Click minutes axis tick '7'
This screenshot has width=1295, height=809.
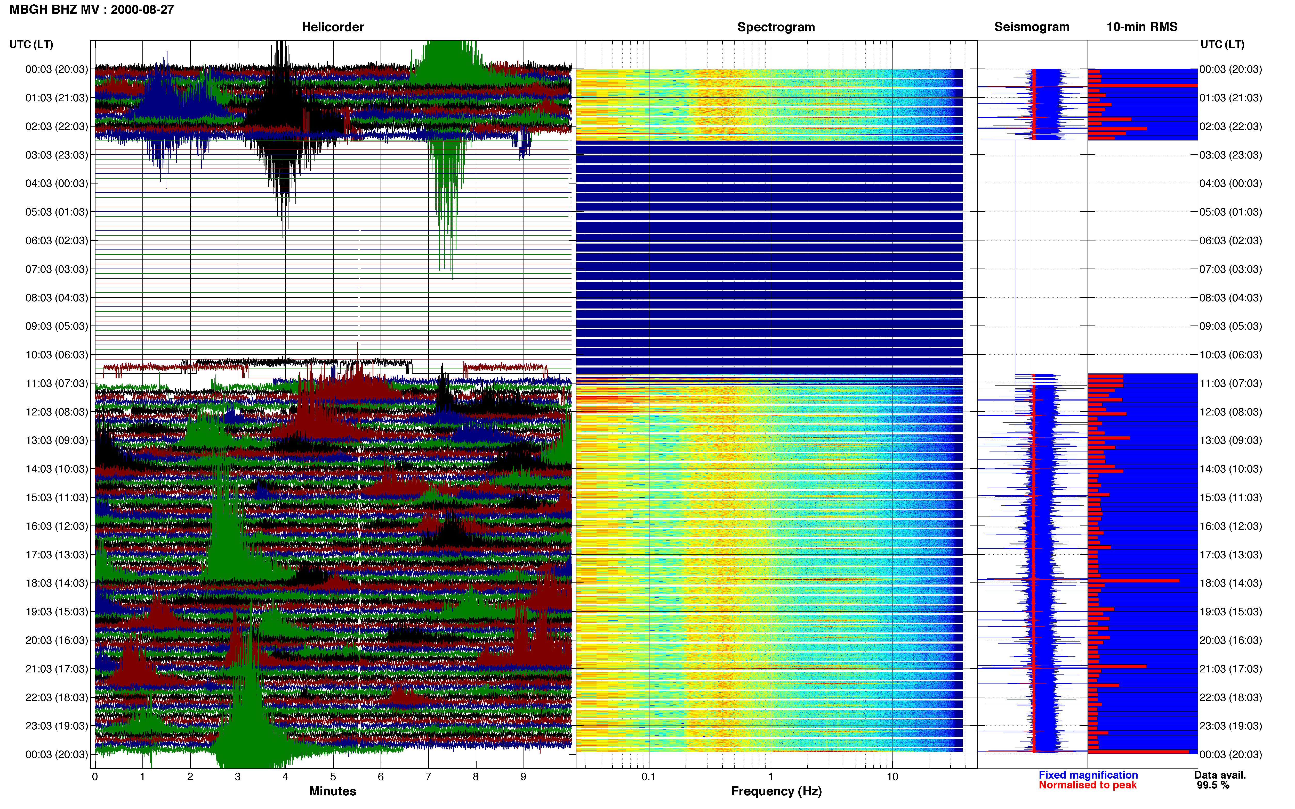429,777
